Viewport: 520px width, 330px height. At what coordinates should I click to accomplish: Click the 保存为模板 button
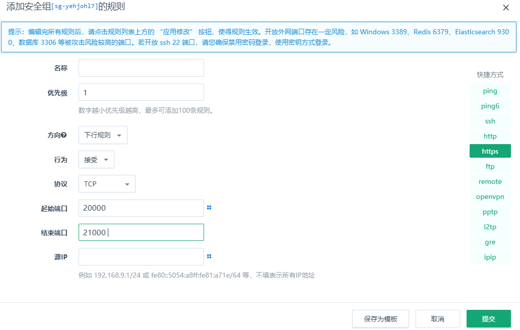(380, 318)
